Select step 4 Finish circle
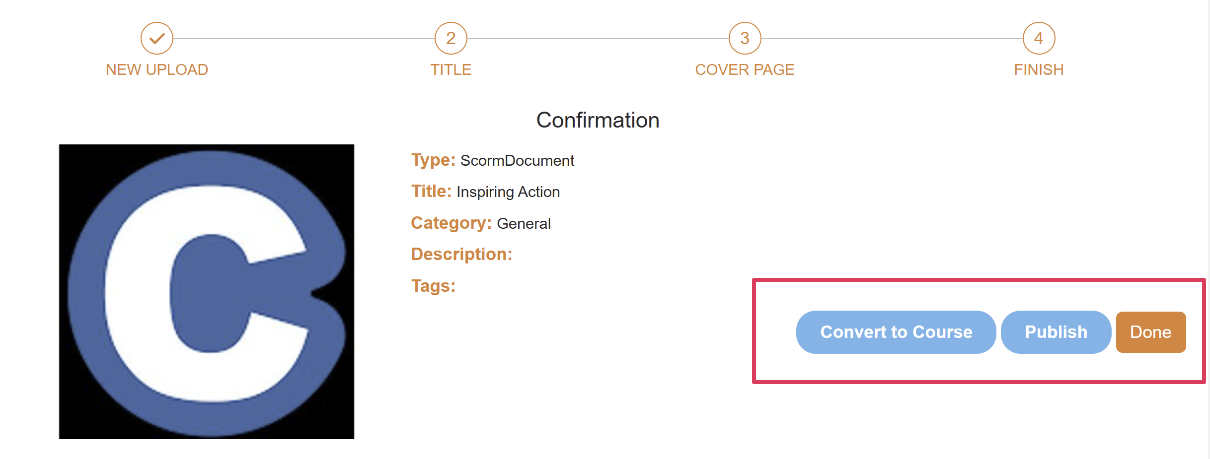The width and height of the screenshot is (1210, 459). (1039, 38)
